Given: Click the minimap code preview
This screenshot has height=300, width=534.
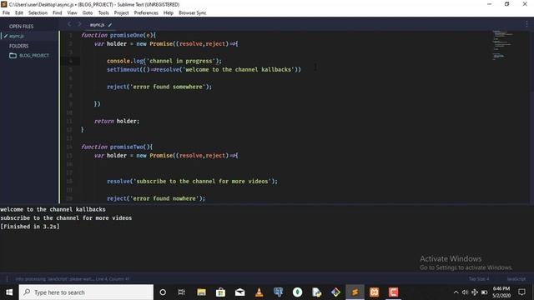Looking at the screenshot, I should coord(502,45).
